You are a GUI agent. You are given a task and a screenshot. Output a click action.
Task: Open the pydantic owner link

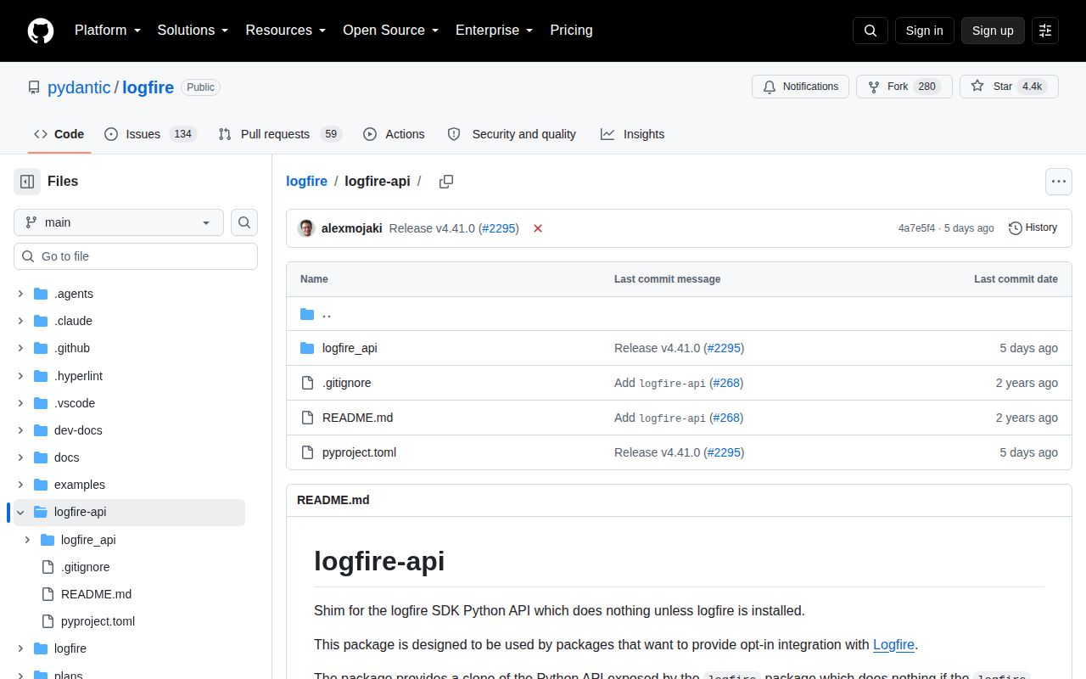tap(79, 87)
